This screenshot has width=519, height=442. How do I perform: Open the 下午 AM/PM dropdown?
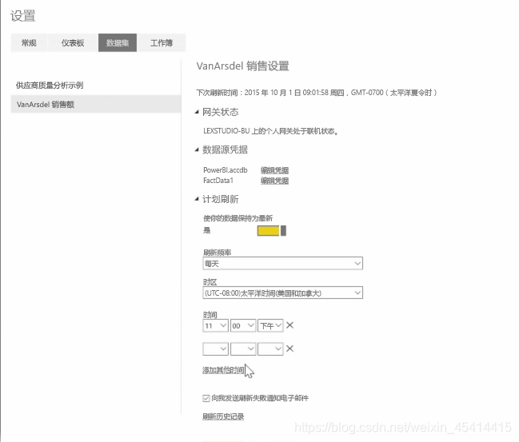(x=270, y=325)
